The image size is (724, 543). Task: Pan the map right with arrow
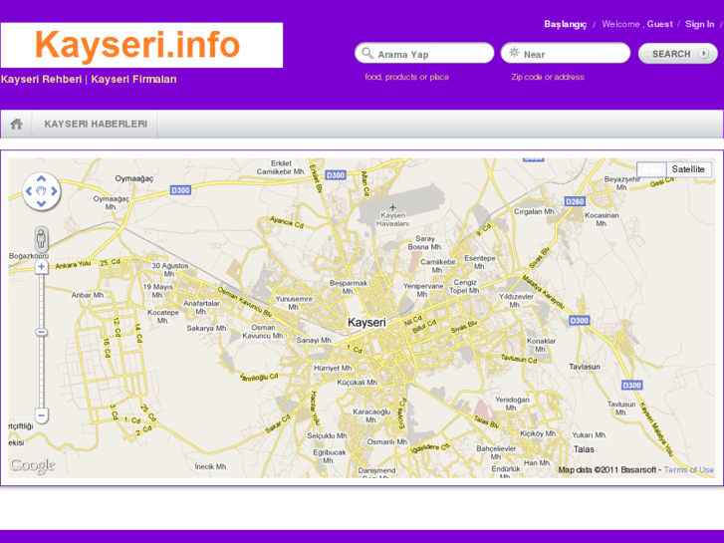(54, 191)
